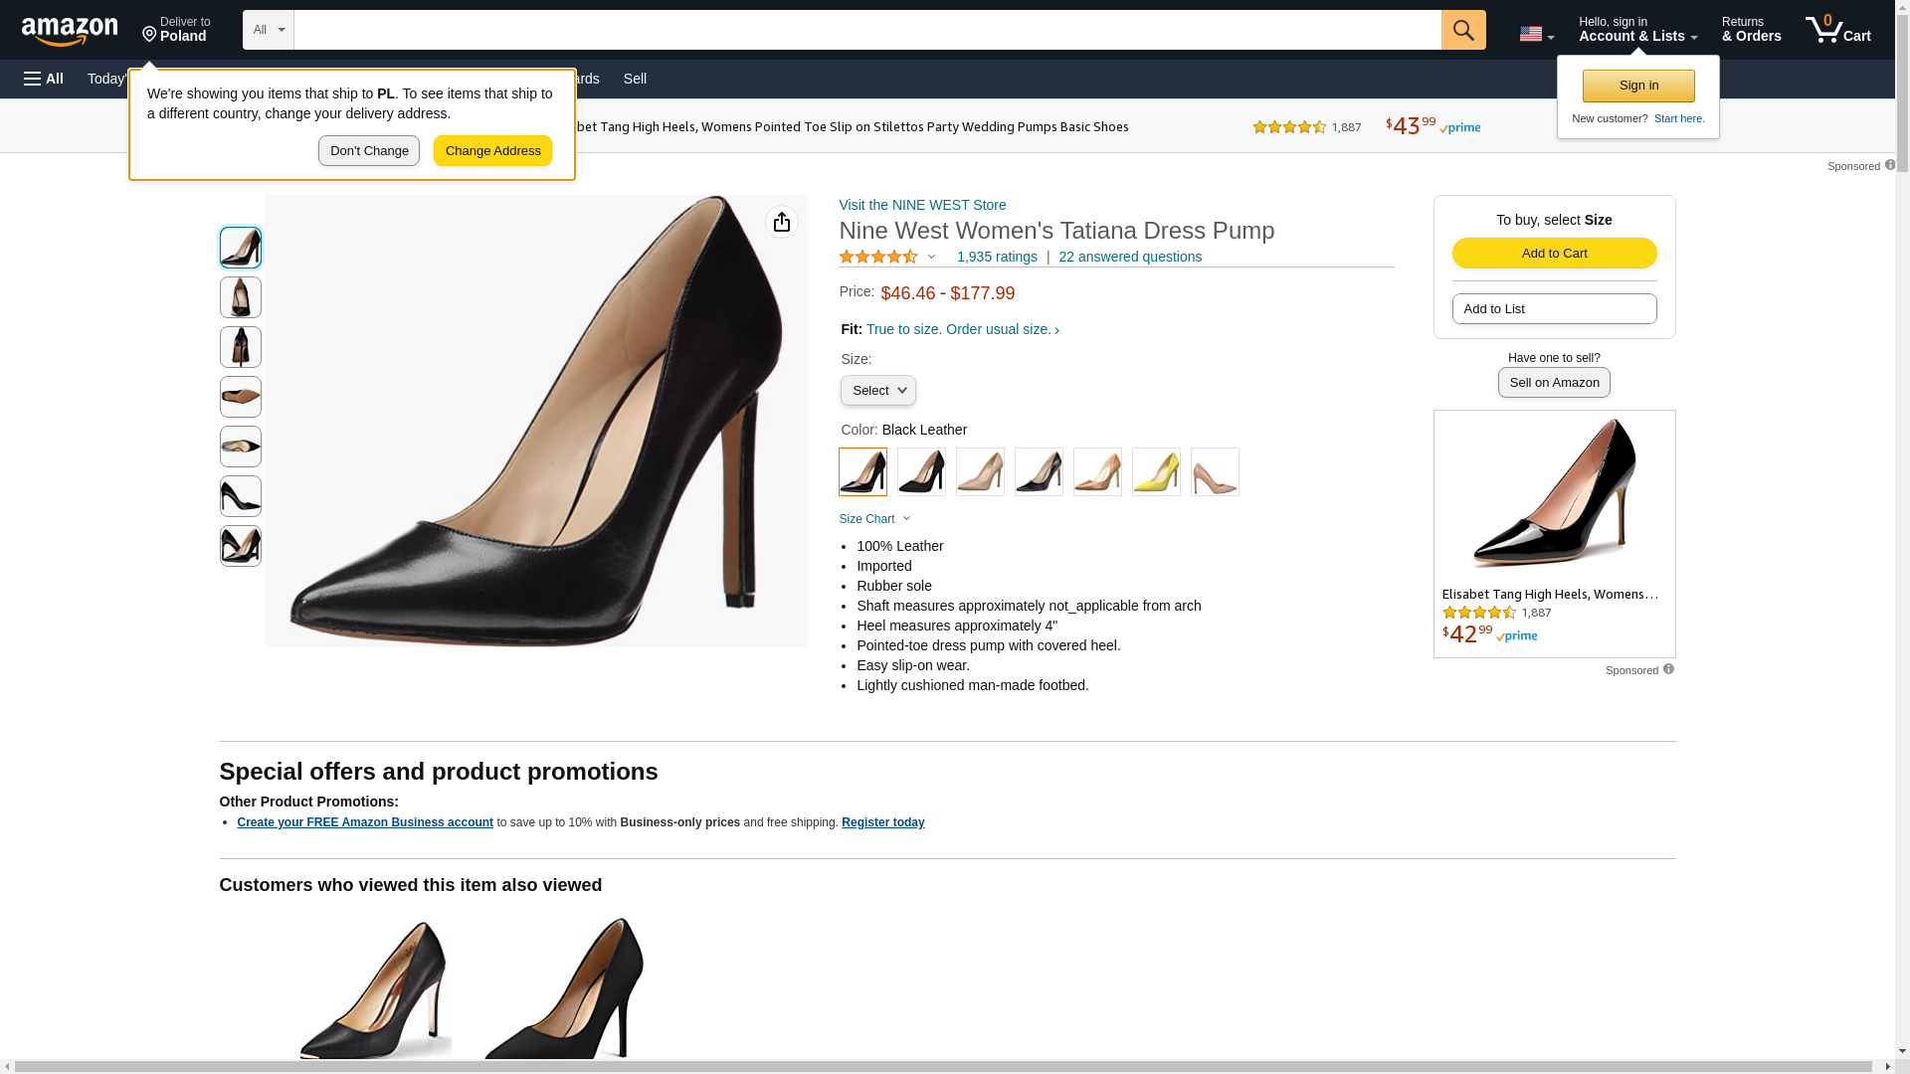Click the Deliver to Poland location
Screen dimensions: 1910x1074
[x=176, y=30]
